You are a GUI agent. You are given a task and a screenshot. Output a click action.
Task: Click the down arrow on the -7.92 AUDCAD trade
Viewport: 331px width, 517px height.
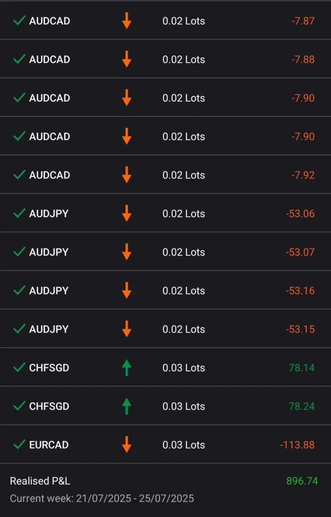pos(127,175)
